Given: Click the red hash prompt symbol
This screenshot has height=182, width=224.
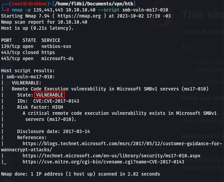Looking at the screenshot, I should coord(8,10).
